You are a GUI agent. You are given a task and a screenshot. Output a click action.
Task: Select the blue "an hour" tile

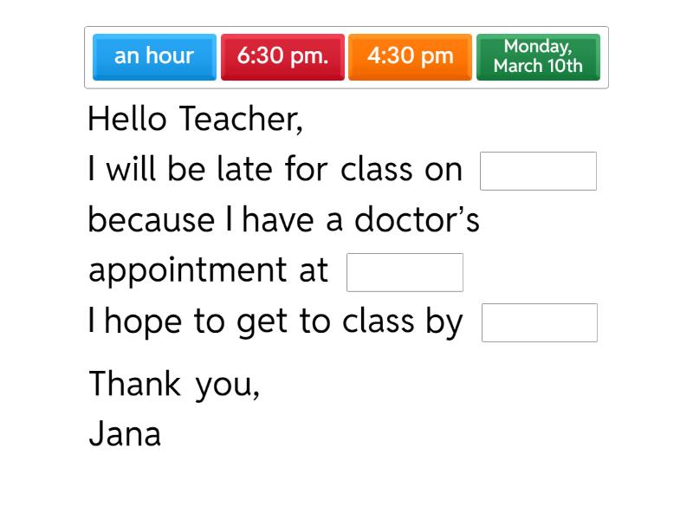[154, 56]
